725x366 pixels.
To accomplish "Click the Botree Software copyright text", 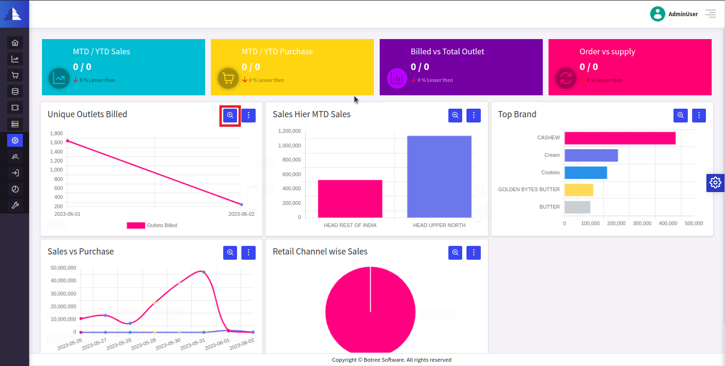I will (x=392, y=360).
